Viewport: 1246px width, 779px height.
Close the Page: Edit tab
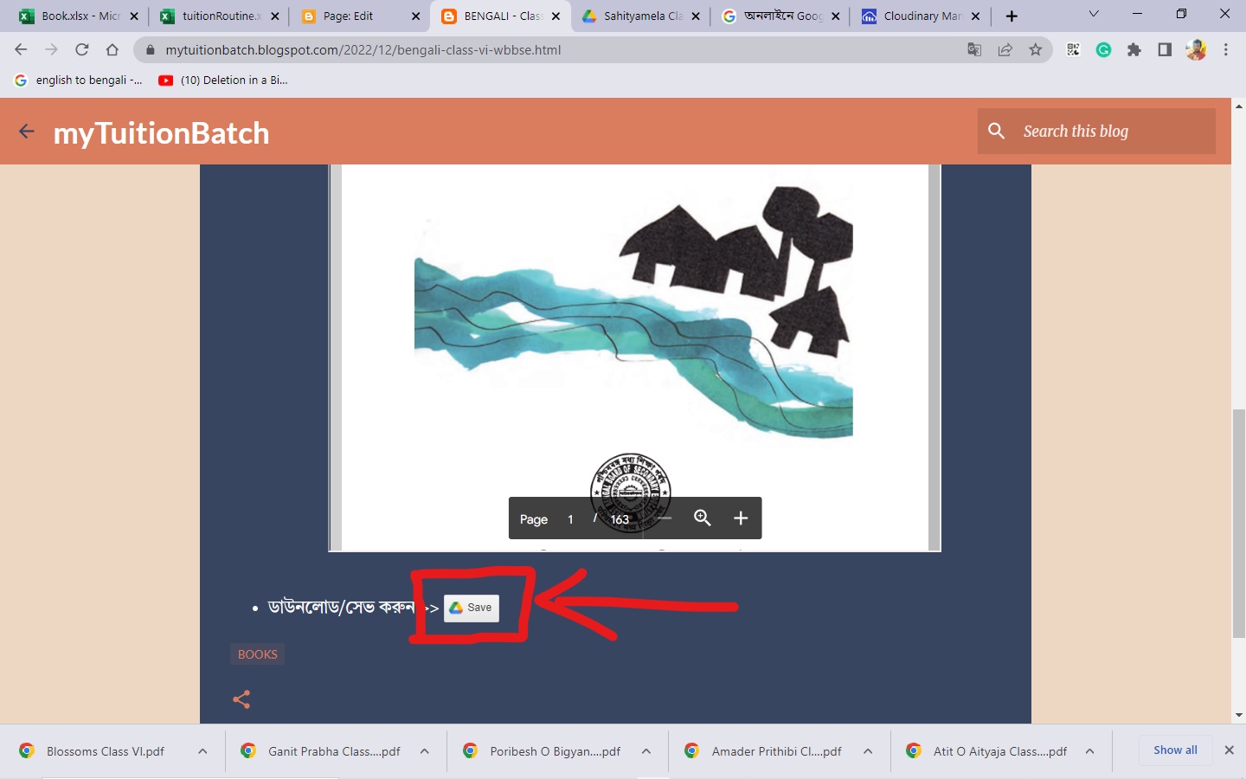(x=415, y=16)
